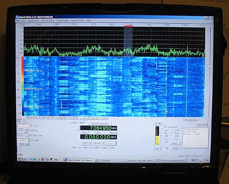Click the -74.0dB level readout button
This screenshot has height=184, width=229.
[x=157, y=123]
